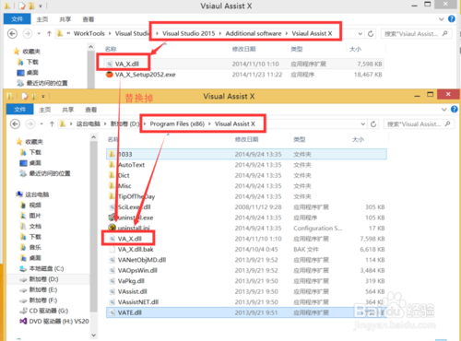Expand ribbon in Vsiaul Assist X window
Viewport: 461px width, 341px height.
(442, 19)
